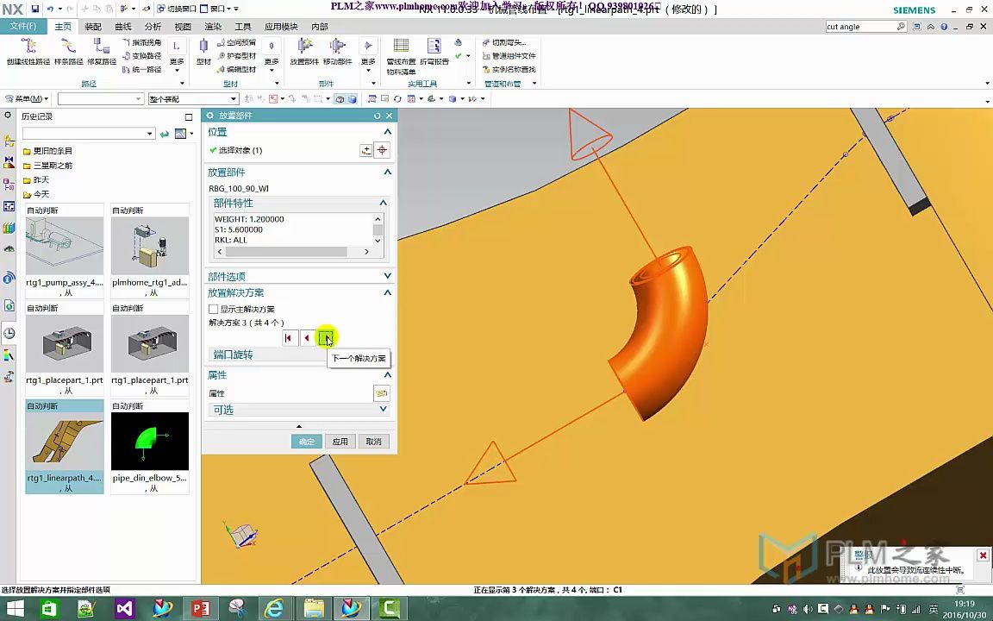Click the Undo icon in the quick access bar
The height and width of the screenshot is (621, 993).
pos(50,9)
